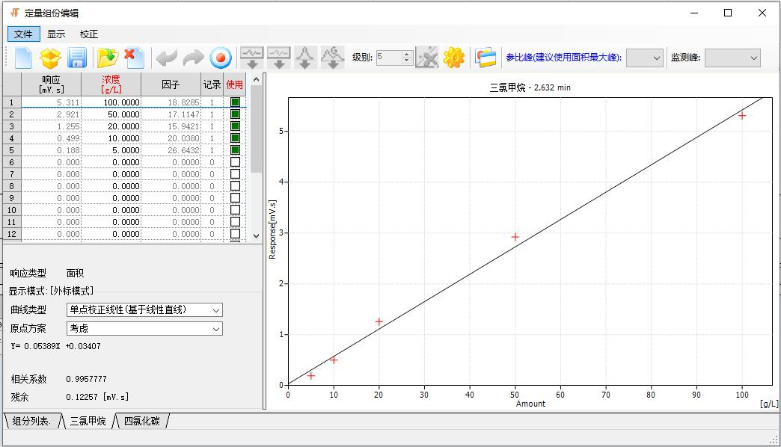Open the 文件 menu
This screenshot has height=447, width=781.
[x=23, y=34]
